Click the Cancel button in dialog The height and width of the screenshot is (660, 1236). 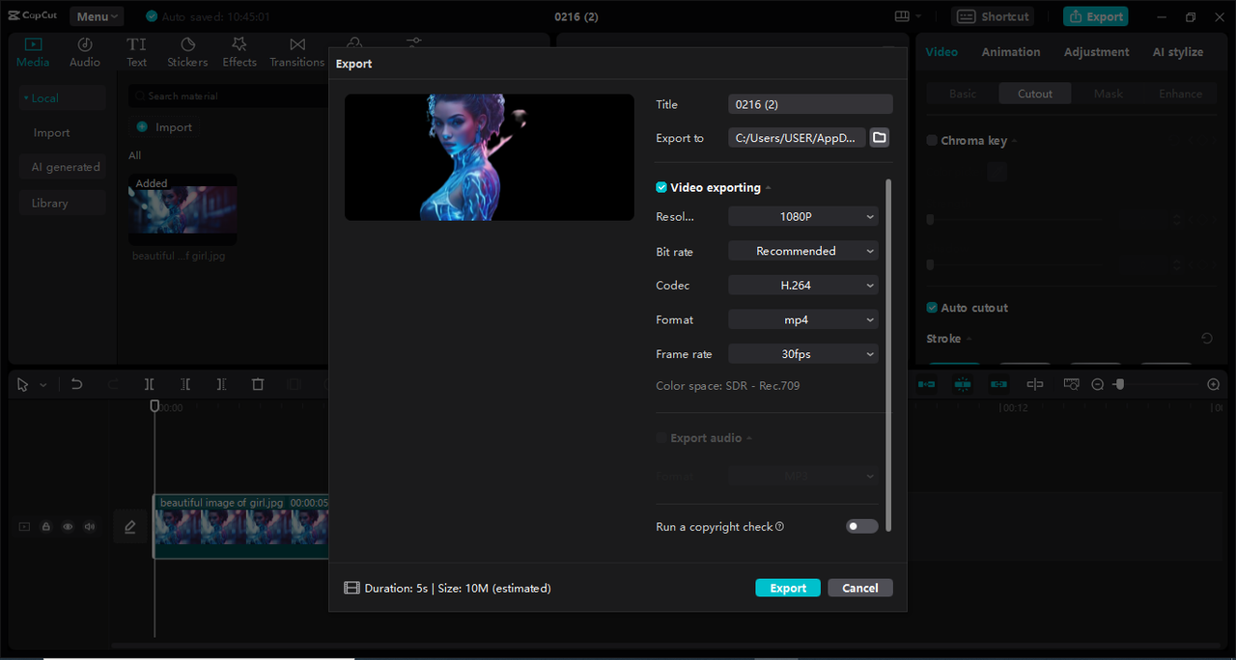[860, 588]
